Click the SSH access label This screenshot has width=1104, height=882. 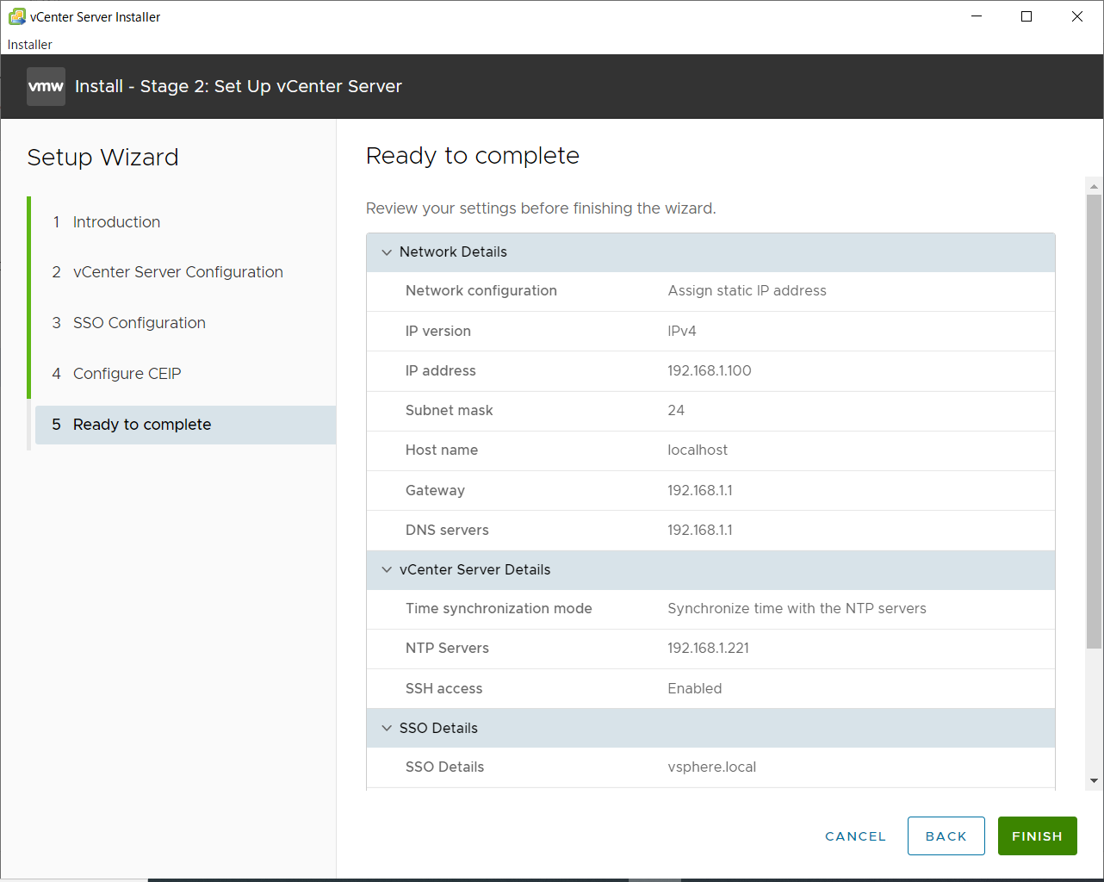coord(444,689)
